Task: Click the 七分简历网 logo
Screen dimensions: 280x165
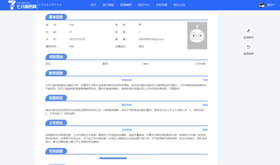Action: pyautogui.click(x=22, y=5)
